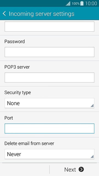Focus the top partially visible username field
This screenshot has width=99, height=176.
(x=50, y=27)
